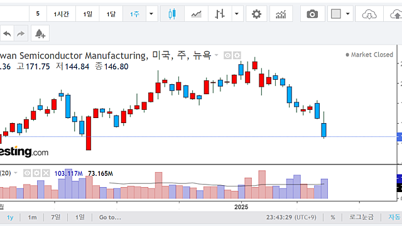Expand the volume (20) indicator dropdown arrow

[x=15, y=173]
